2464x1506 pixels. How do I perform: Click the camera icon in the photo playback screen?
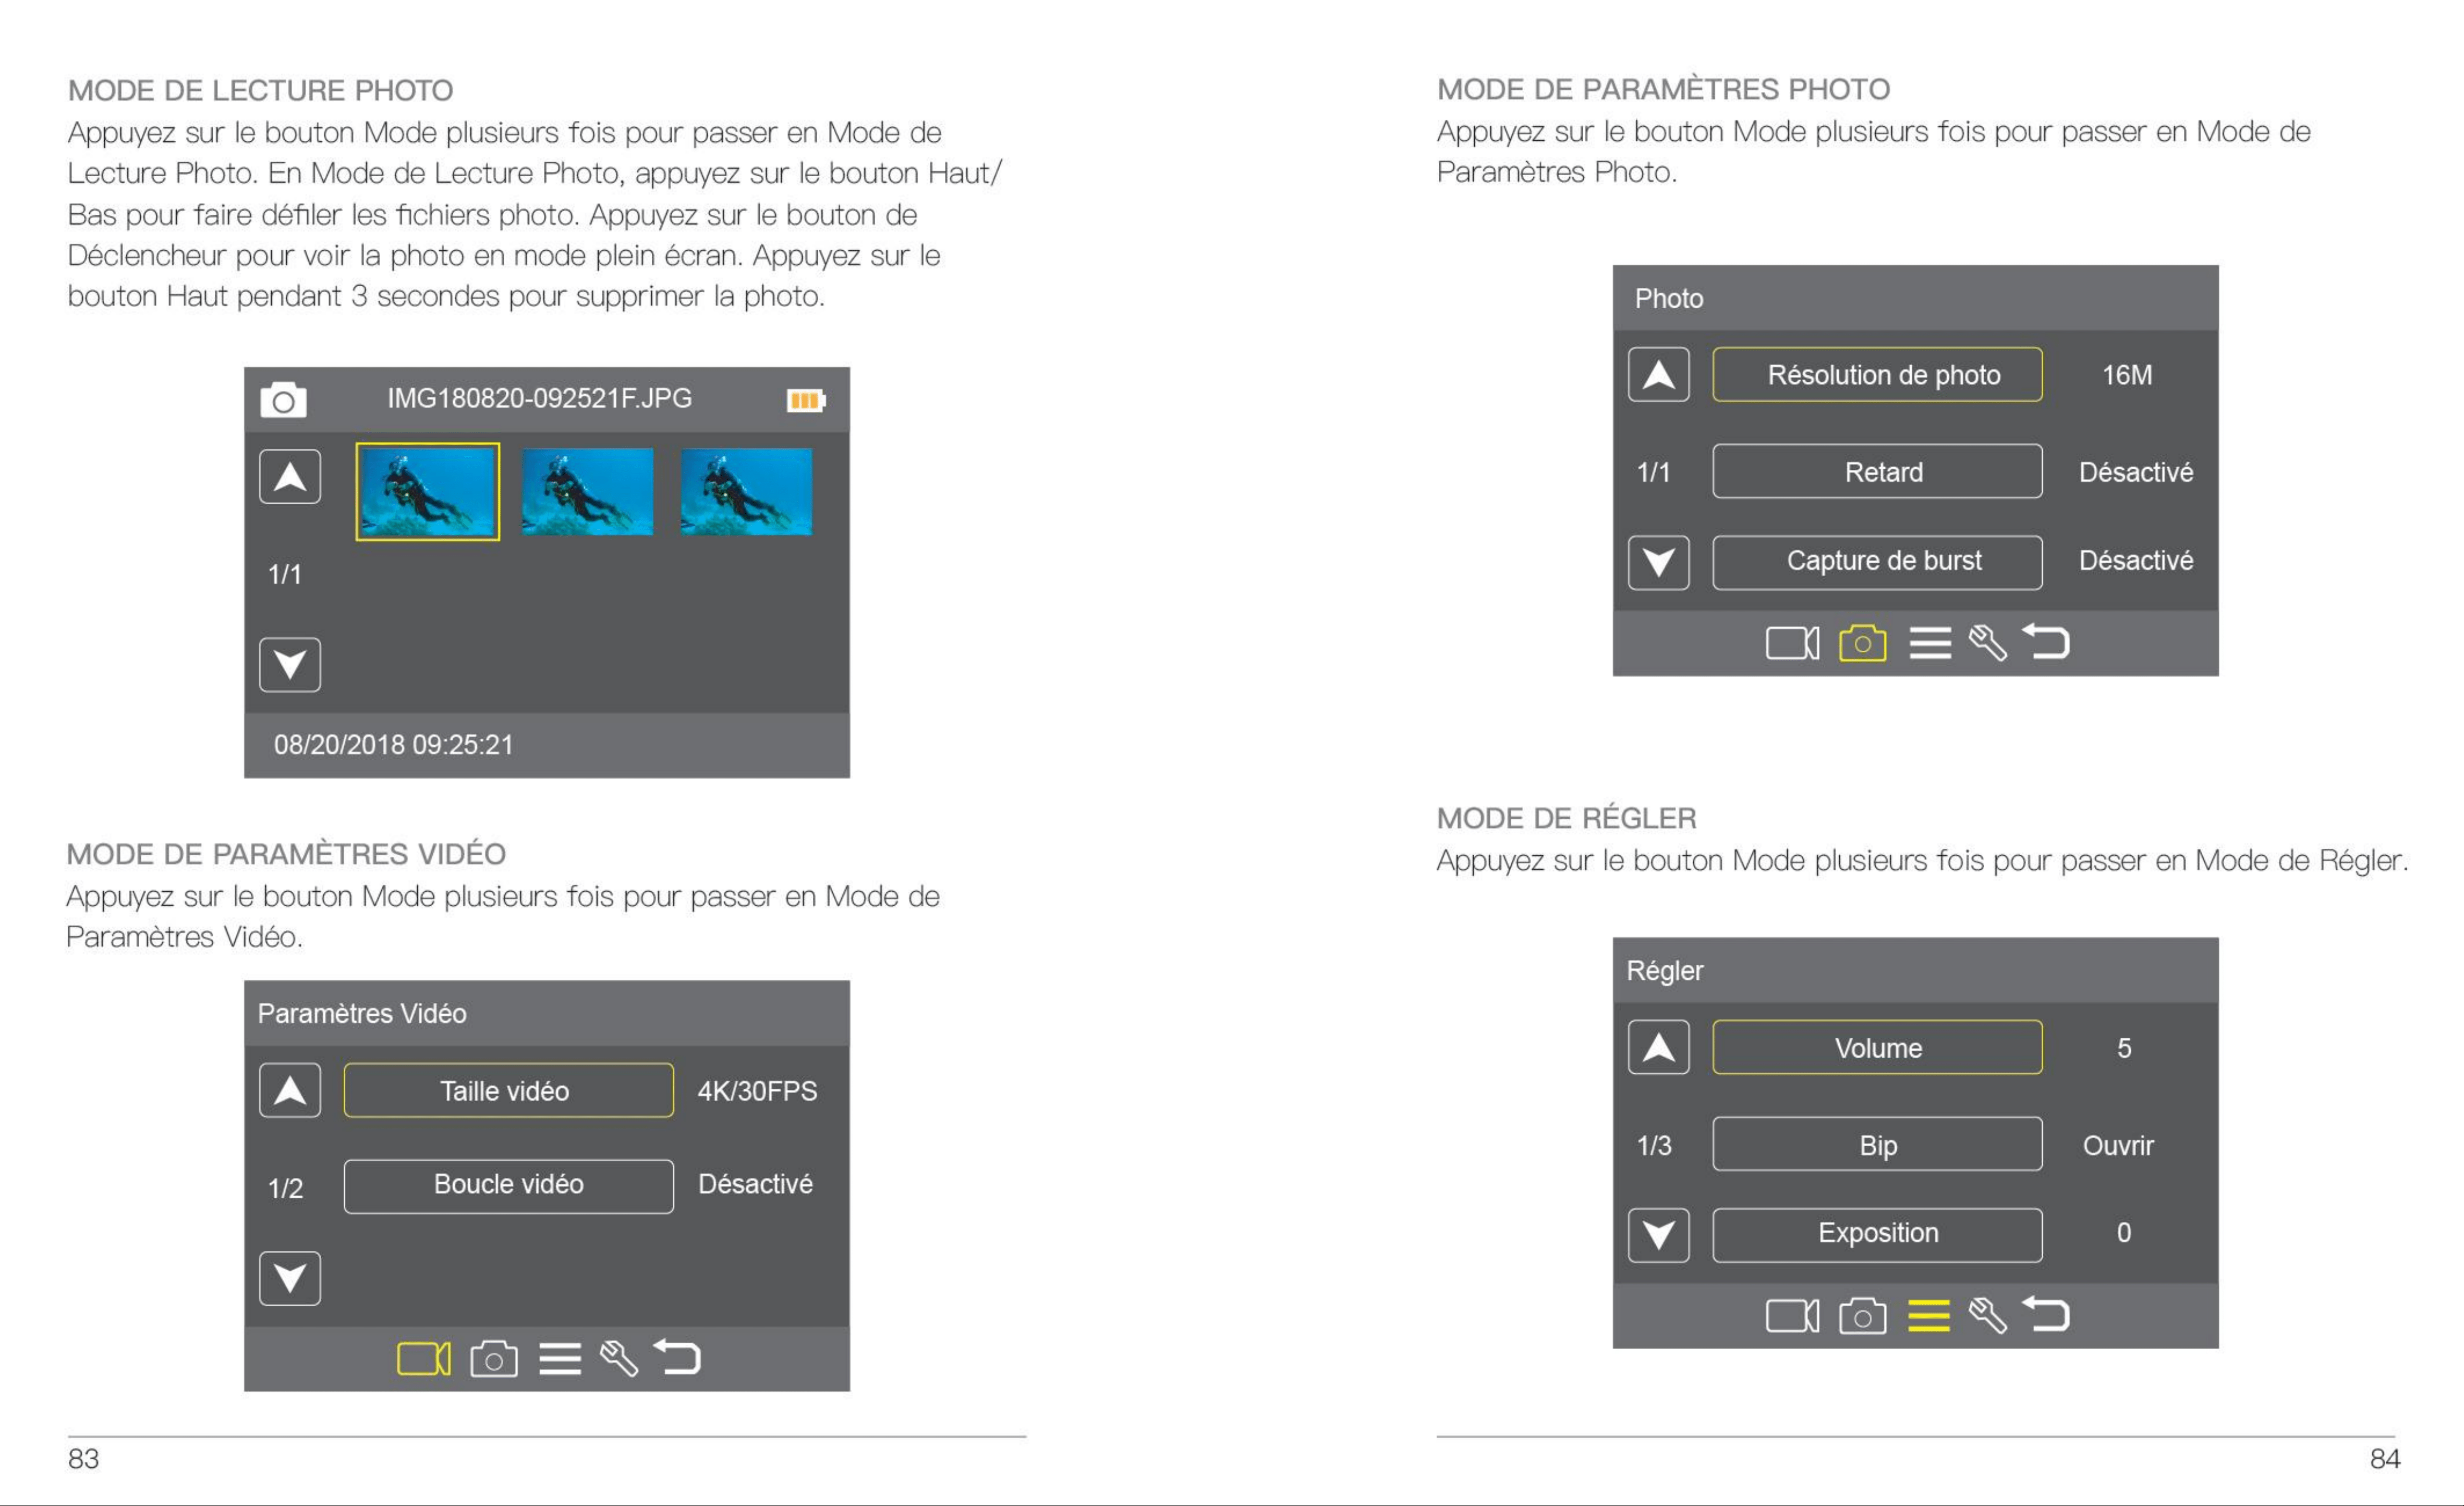pos(283,400)
